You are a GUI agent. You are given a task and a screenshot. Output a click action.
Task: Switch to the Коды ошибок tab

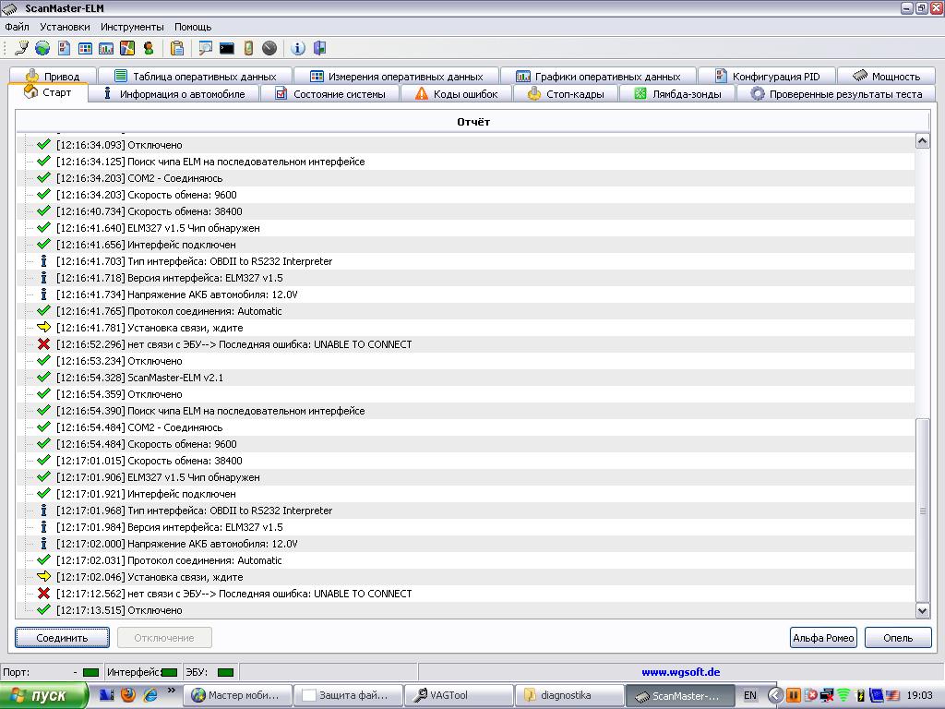[x=458, y=93]
